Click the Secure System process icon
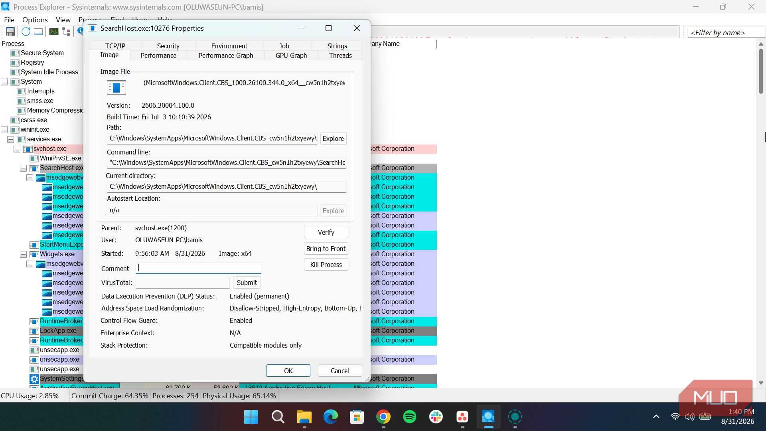 (15, 53)
